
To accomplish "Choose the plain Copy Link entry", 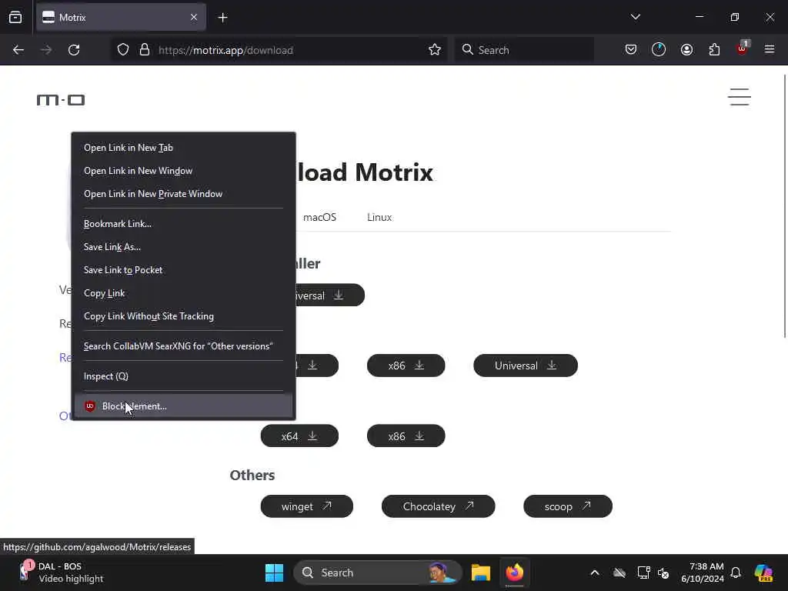I will tap(183, 293).
